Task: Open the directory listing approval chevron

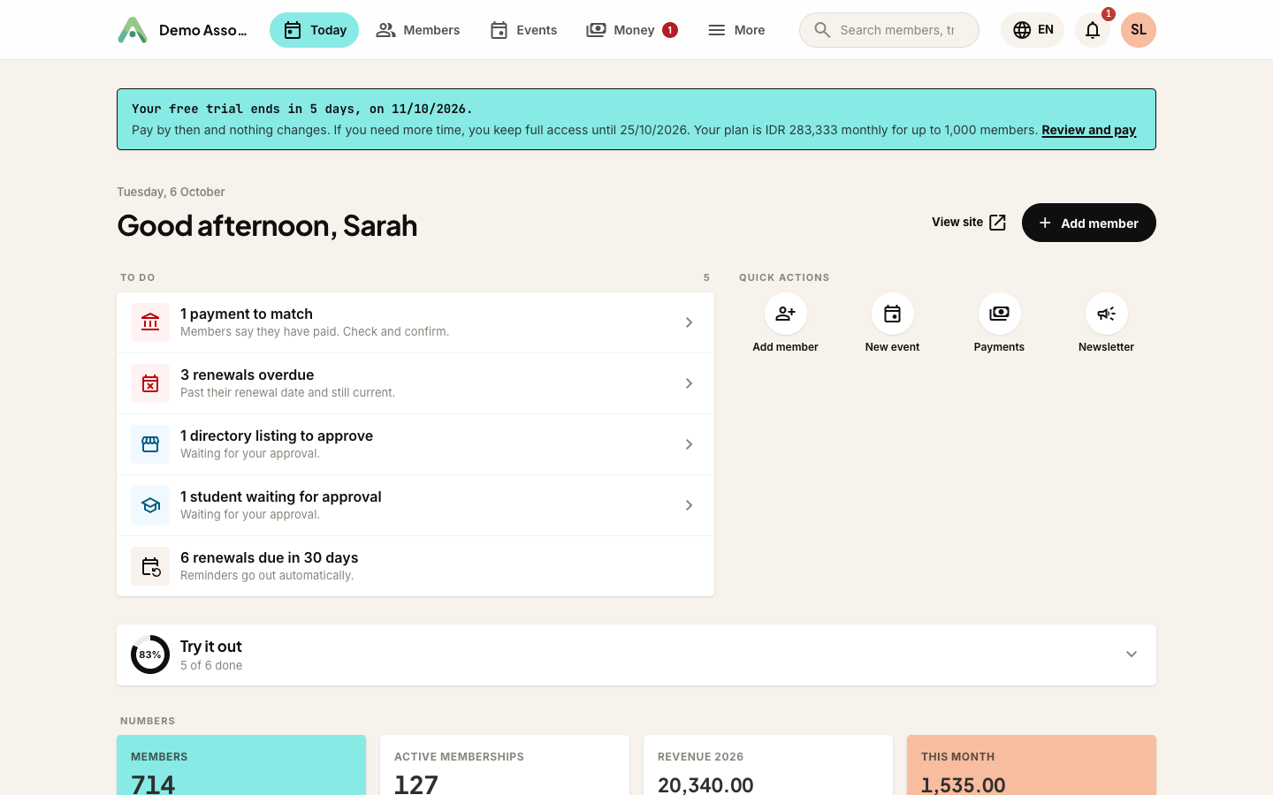Action: [x=689, y=444]
